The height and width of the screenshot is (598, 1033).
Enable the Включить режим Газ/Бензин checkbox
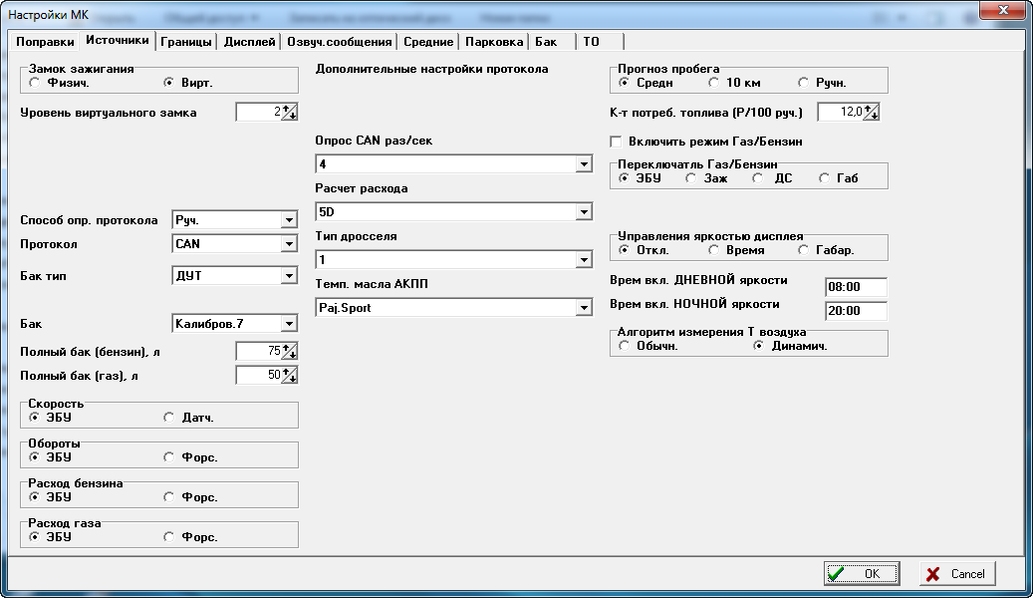coord(617,142)
